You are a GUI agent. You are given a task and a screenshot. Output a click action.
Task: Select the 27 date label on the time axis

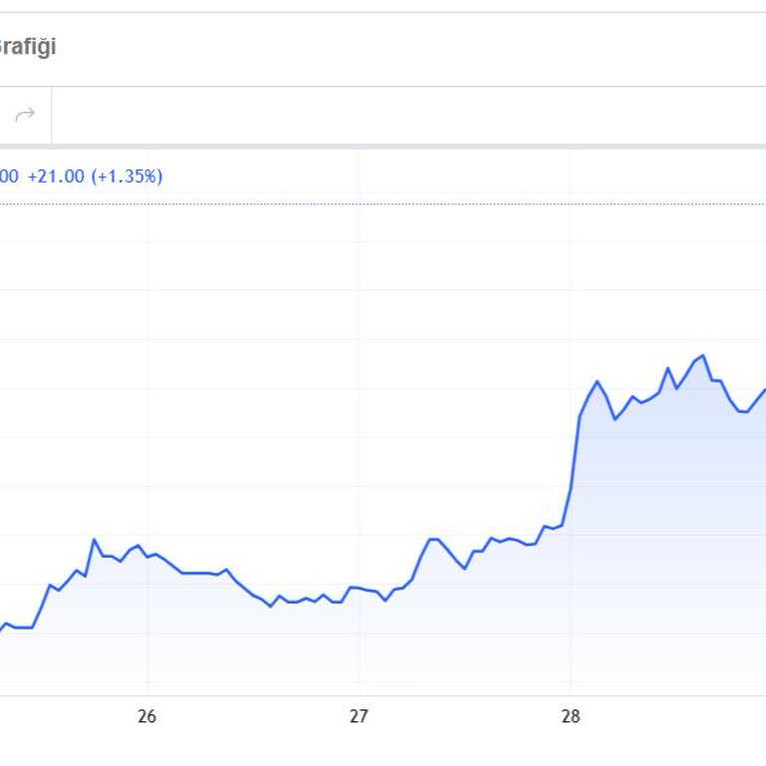(x=359, y=715)
